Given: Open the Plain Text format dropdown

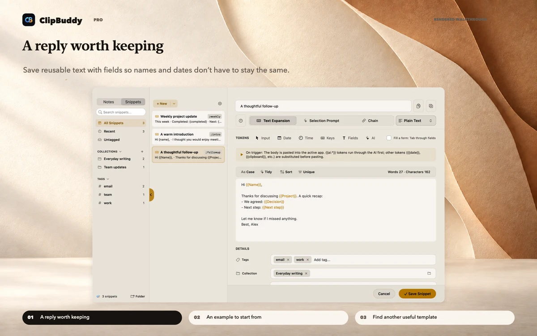Looking at the screenshot, I should (416, 121).
